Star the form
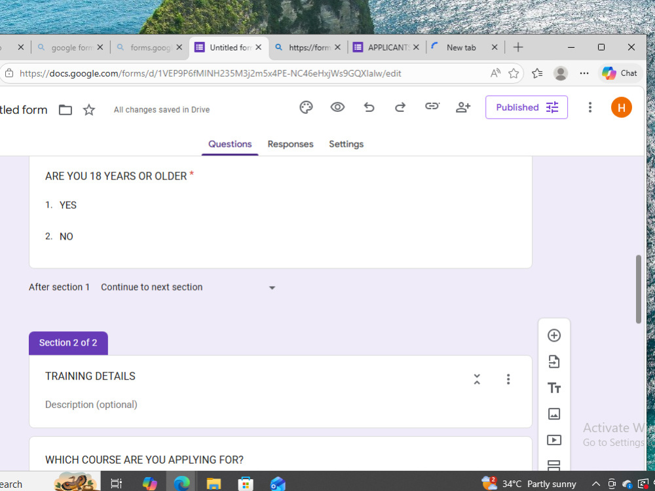The width and height of the screenshot is (655, 491). 89,110
